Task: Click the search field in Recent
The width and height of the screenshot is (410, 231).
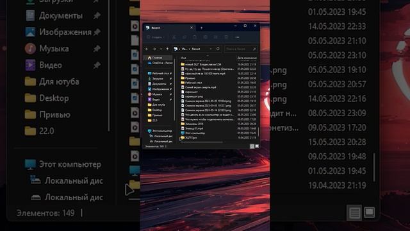Action: (241, 49)
